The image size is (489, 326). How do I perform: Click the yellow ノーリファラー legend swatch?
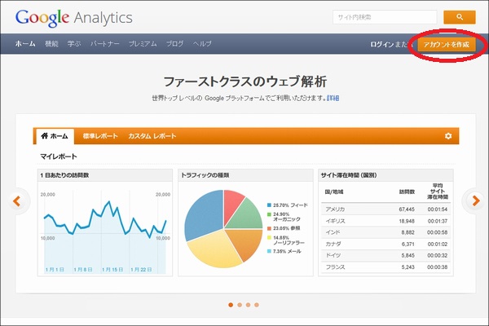click(x=269, y=237)
